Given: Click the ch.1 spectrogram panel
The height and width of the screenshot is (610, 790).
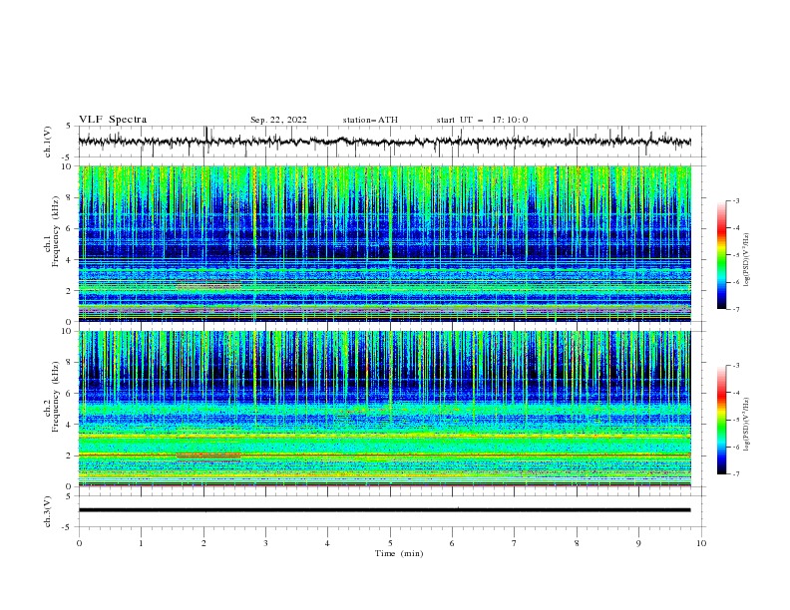Looking at the screenshot, I should click(x=384, y=243).
